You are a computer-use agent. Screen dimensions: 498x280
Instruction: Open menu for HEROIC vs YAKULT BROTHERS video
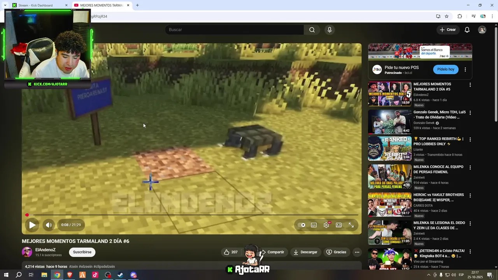(470, 196)
